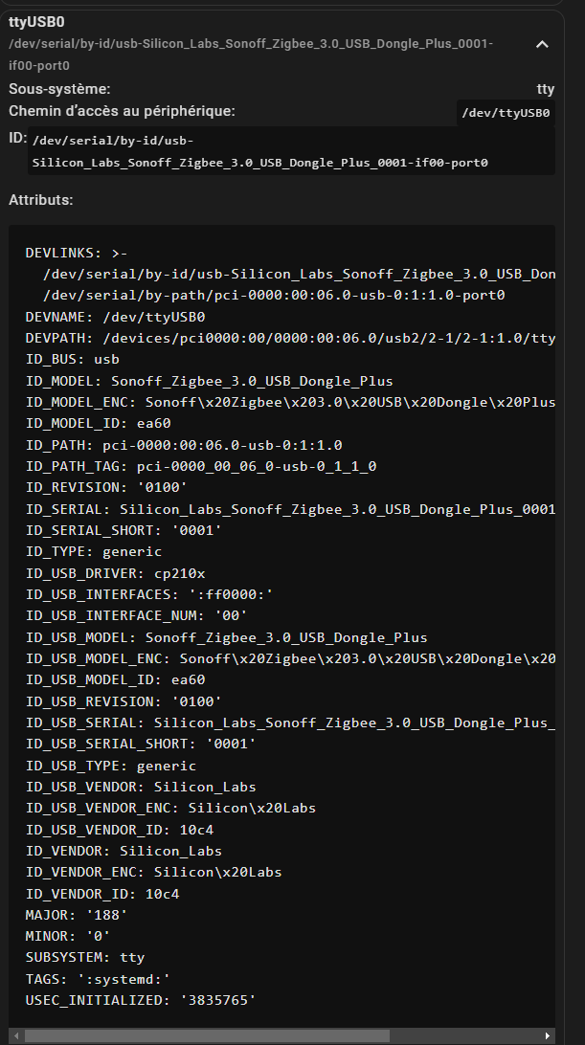The width and height of the screenshot is (585, 1045).
Task: Click the DEVLINKS attribute line
Action: click(x=76, y=254)
